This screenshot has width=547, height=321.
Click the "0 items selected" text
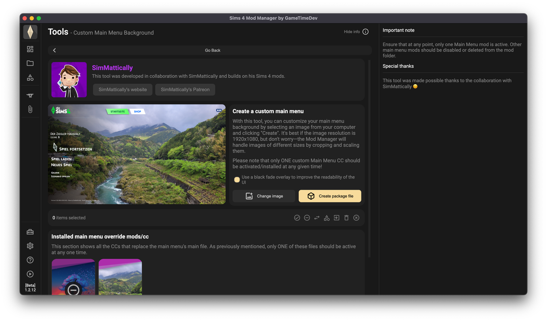click(x=69, y=218)
